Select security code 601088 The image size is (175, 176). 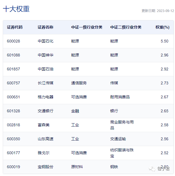pos(13,55)
